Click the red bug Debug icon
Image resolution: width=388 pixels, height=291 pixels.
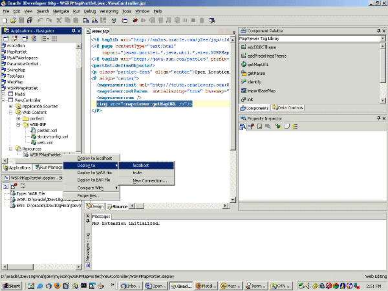[x=135, y=21]
